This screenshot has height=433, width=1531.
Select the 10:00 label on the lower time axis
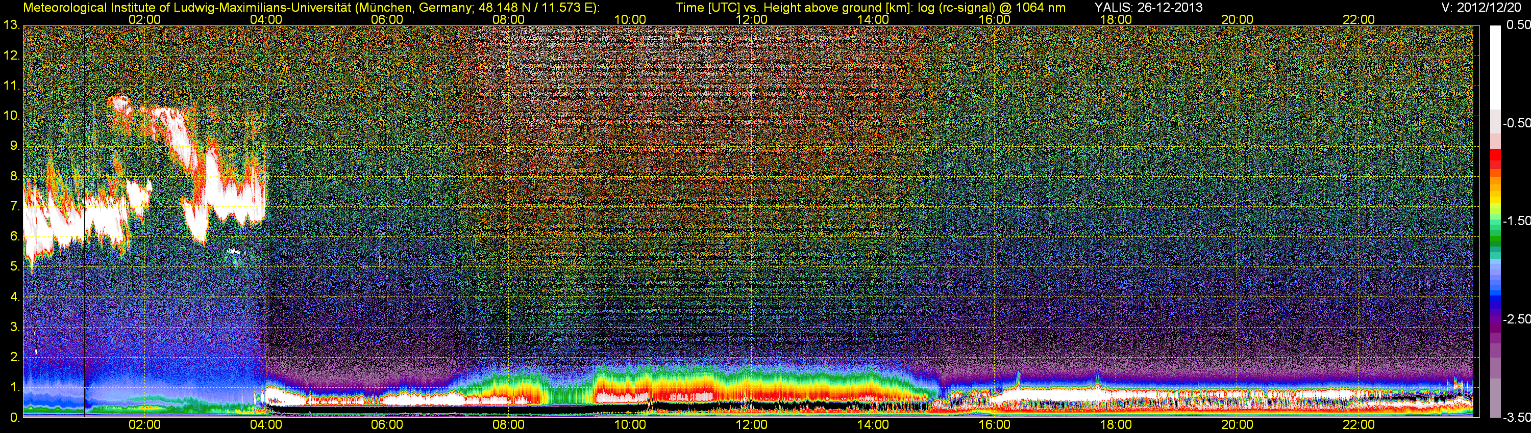630,425
